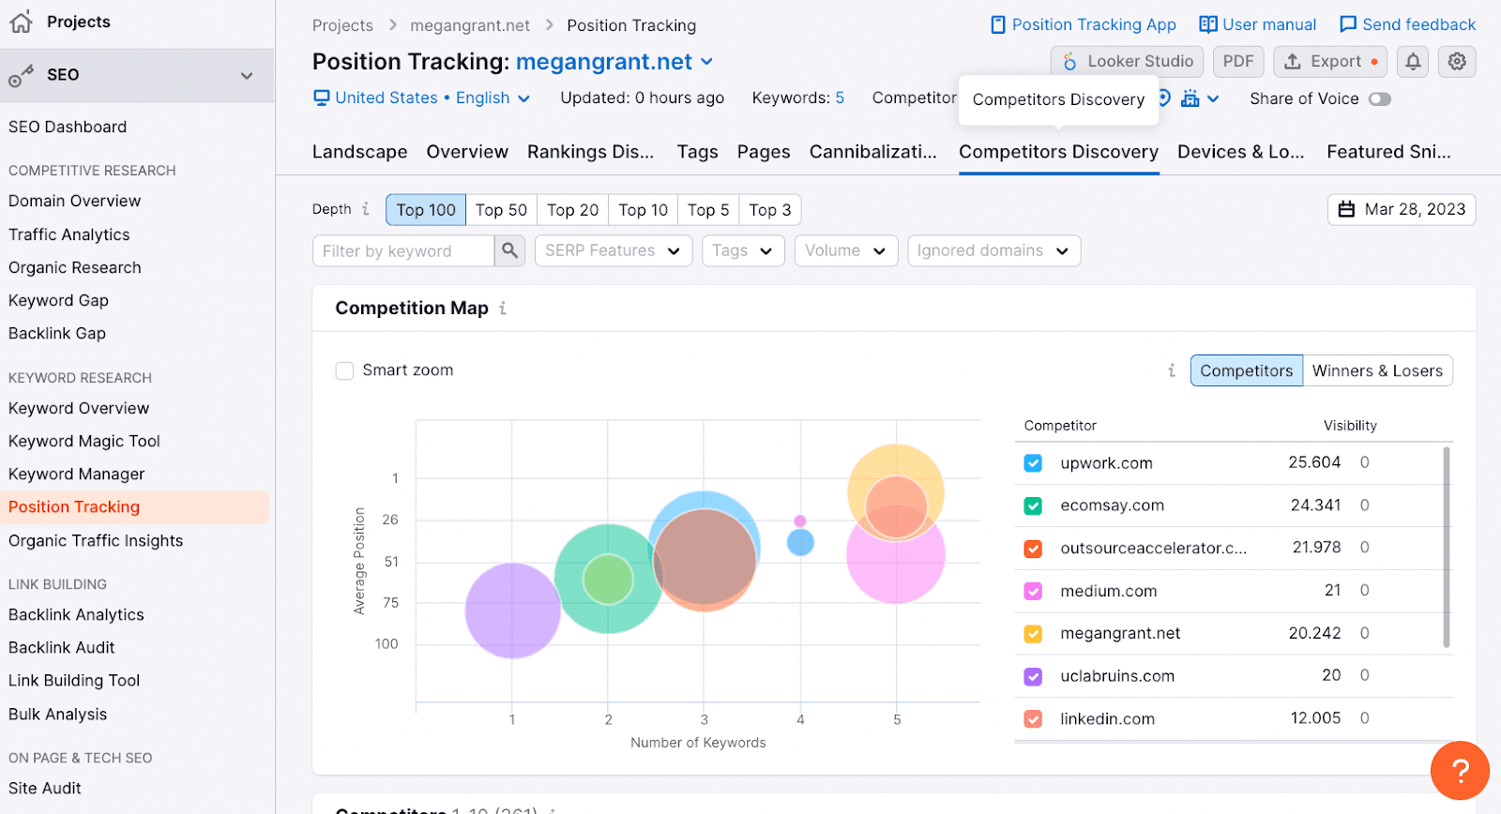Select Top 50 depth option

click(501, 210)
